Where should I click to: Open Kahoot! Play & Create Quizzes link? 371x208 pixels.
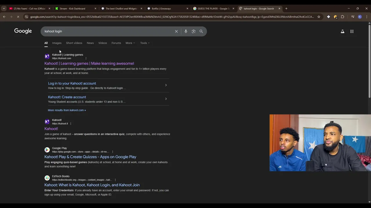[x=90, y=157]
